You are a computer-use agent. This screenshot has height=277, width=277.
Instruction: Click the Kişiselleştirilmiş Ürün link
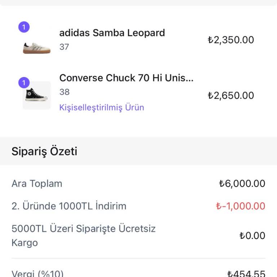101,107
